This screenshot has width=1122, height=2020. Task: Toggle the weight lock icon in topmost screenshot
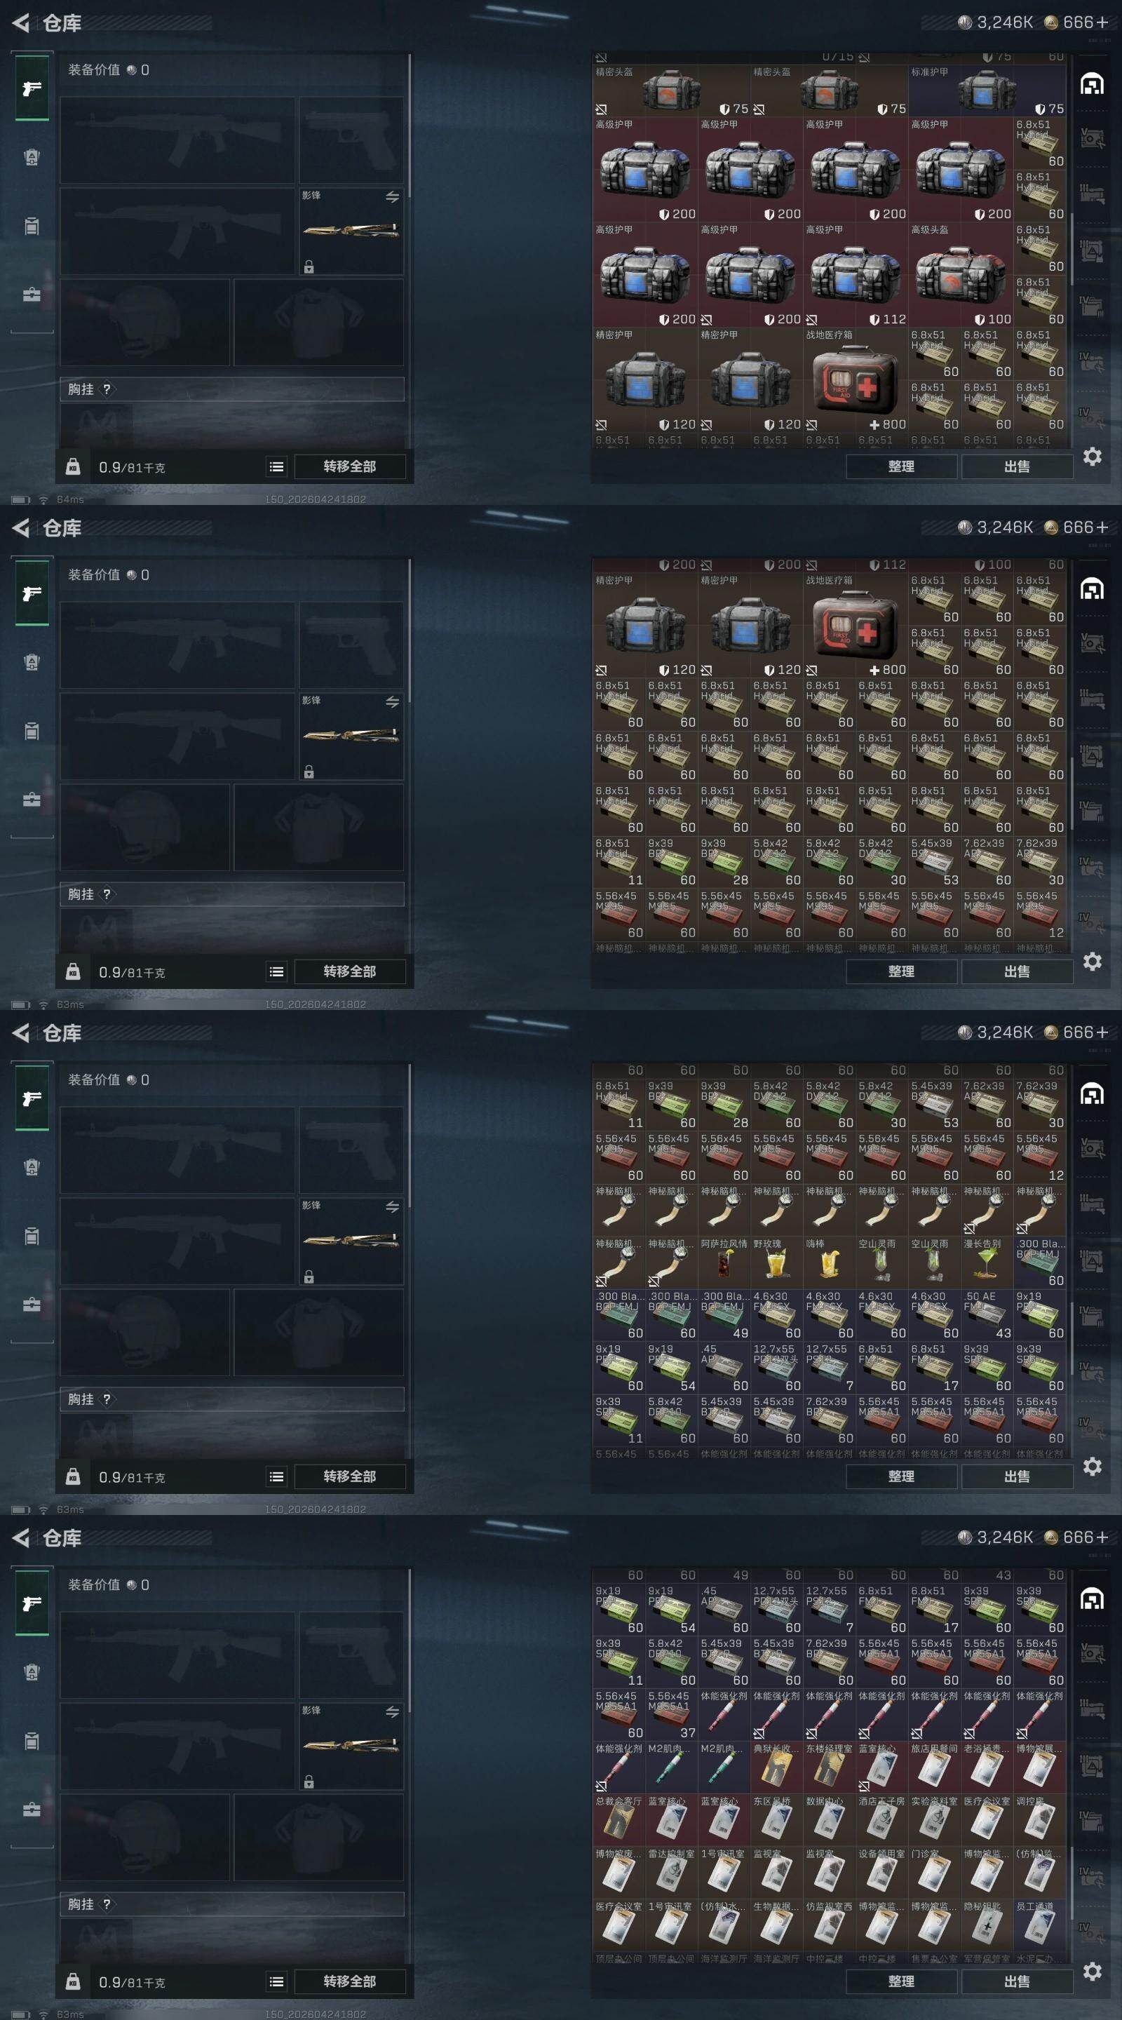(73, 466)
